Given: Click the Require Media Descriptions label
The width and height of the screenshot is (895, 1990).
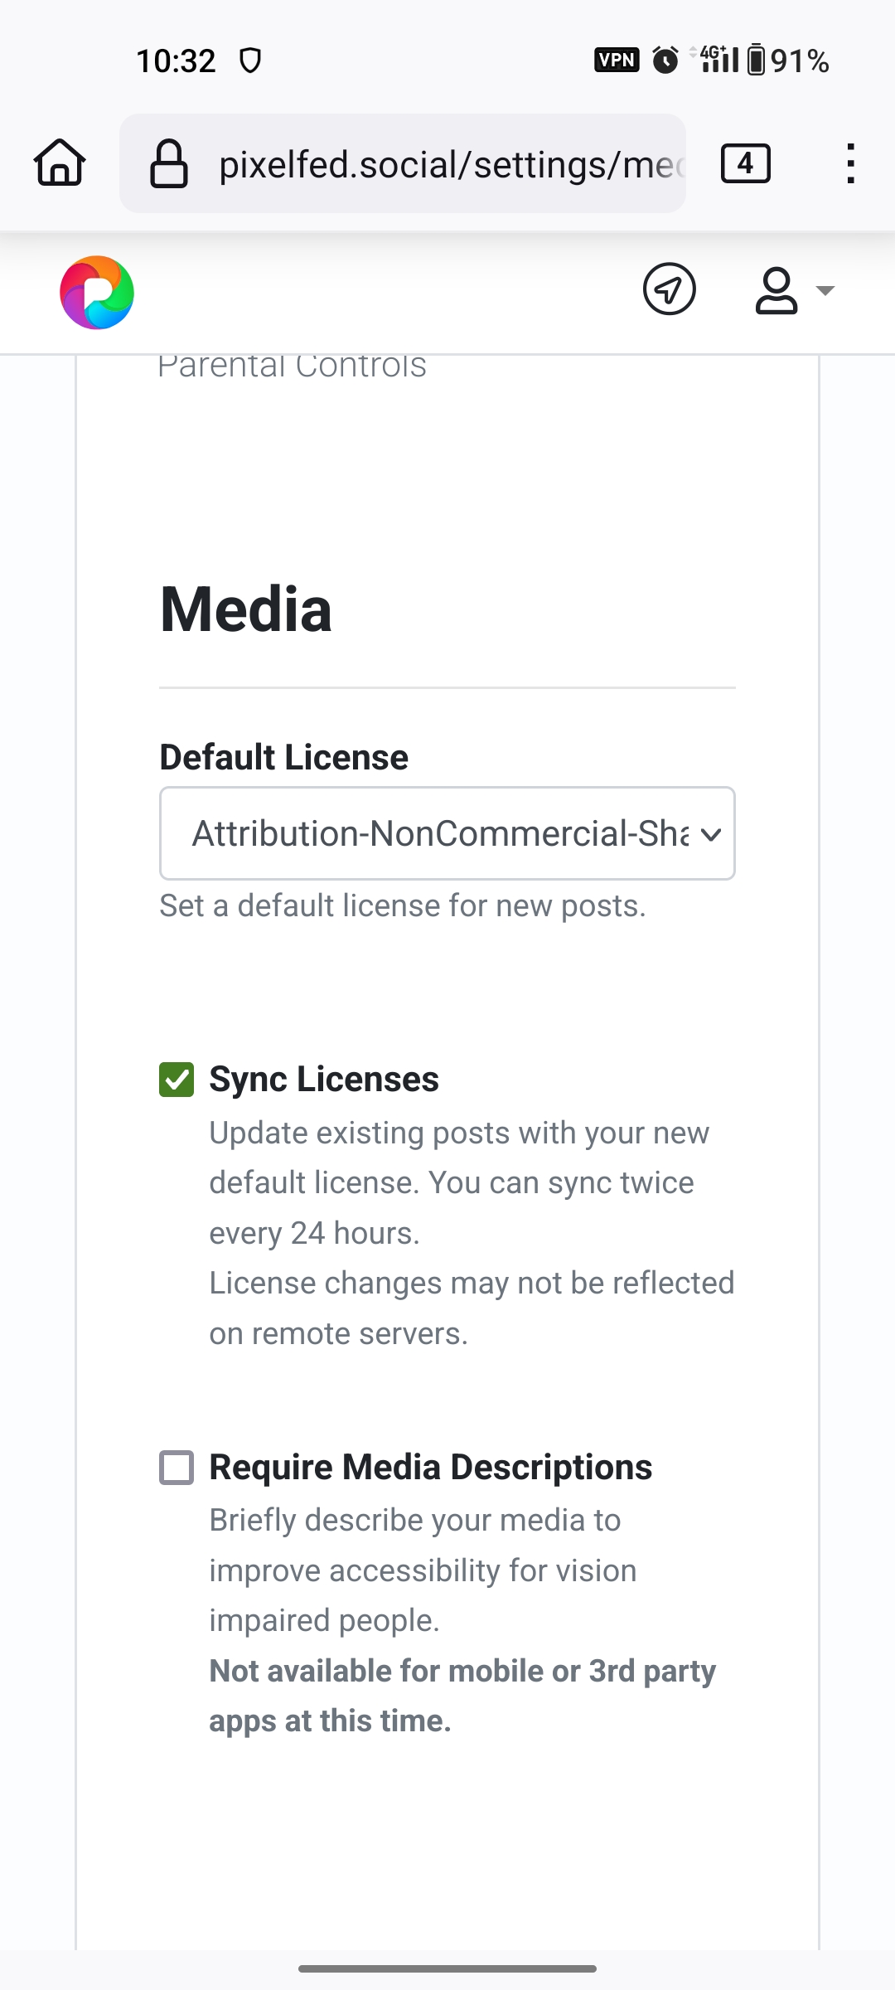Looking at the screenshot, I should [x=430, y=1468].
